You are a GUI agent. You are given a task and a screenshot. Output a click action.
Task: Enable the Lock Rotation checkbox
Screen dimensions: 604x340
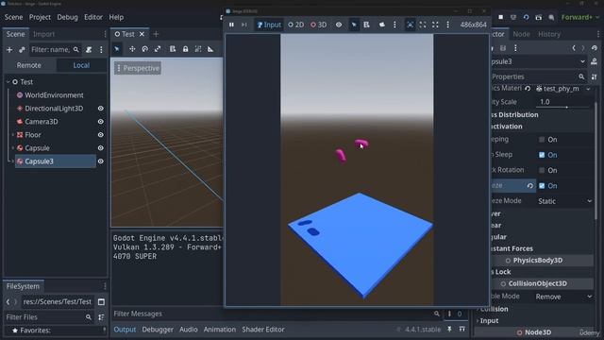click(x=542, y=170)
